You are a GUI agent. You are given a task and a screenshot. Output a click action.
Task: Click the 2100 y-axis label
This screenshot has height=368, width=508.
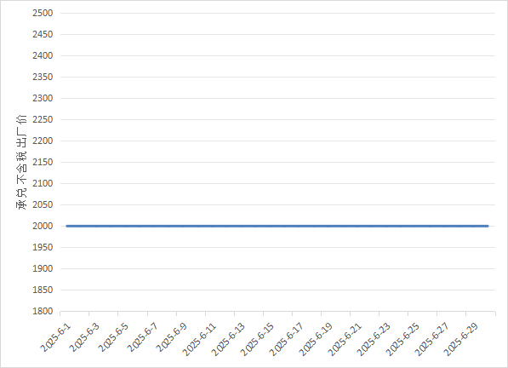(43, 183)
